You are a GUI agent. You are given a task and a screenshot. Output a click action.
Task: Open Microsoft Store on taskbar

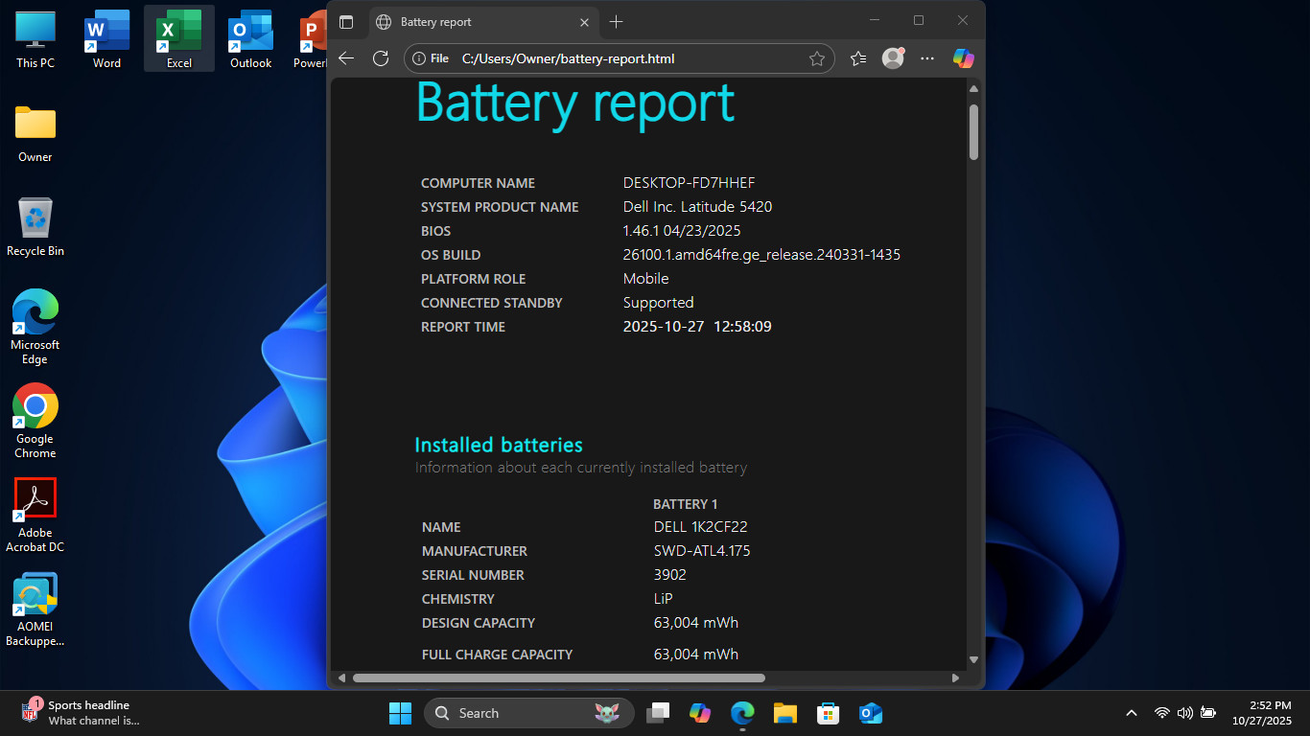click(x=828, y=713)
